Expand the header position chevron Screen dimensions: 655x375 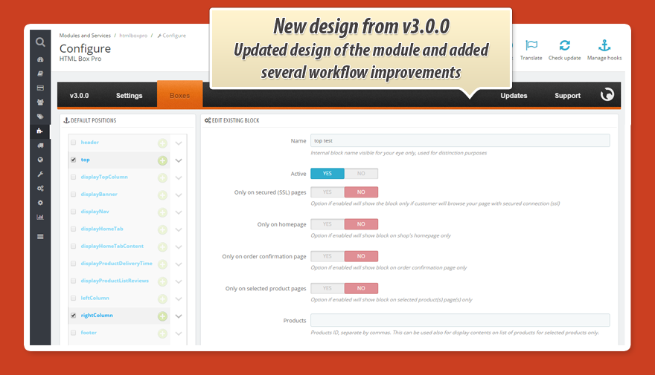179,143
